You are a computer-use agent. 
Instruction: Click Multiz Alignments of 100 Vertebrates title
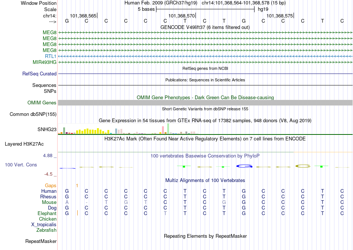[x=205, y=180]
